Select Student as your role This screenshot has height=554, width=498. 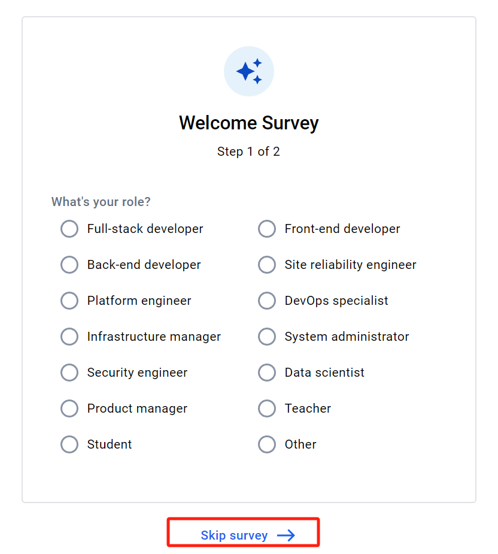coord(69,444)
